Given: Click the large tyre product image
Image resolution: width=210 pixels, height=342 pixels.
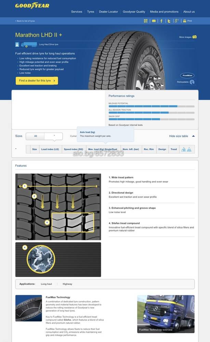Looking at the screenshot, I should 127,60.
